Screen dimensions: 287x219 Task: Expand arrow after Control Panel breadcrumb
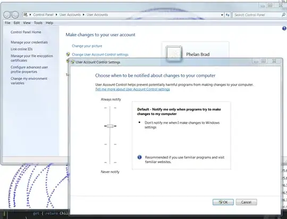coord(56,15)
